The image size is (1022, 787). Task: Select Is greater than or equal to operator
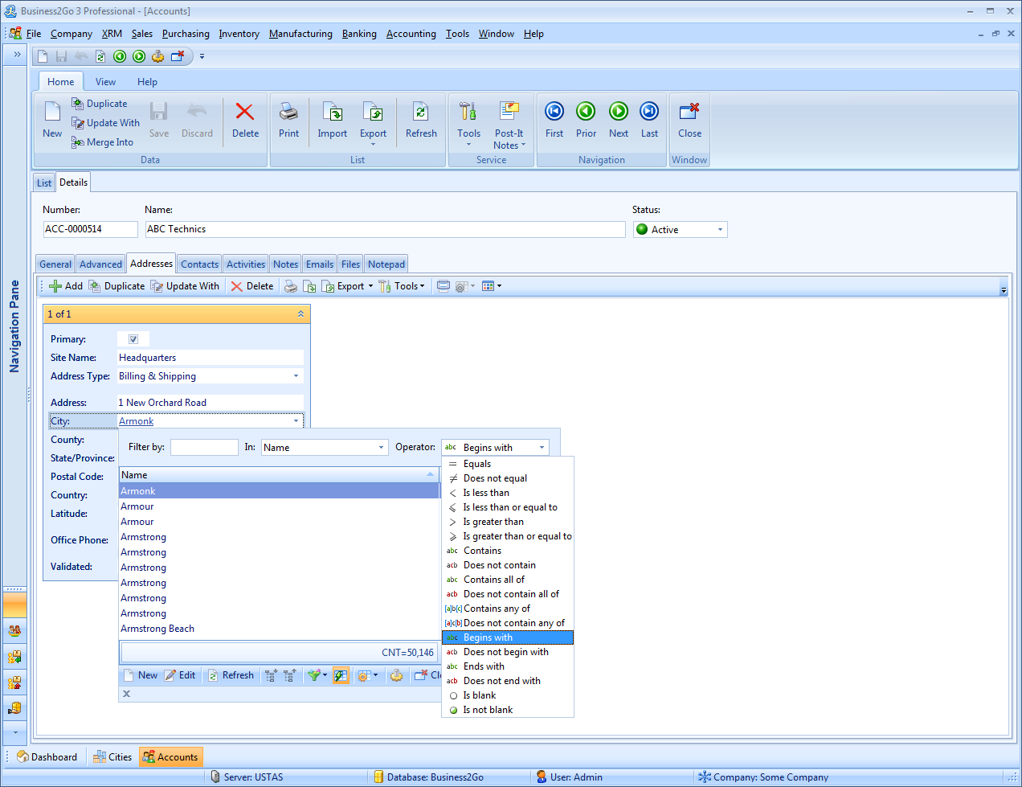click(x=508, y=536)
